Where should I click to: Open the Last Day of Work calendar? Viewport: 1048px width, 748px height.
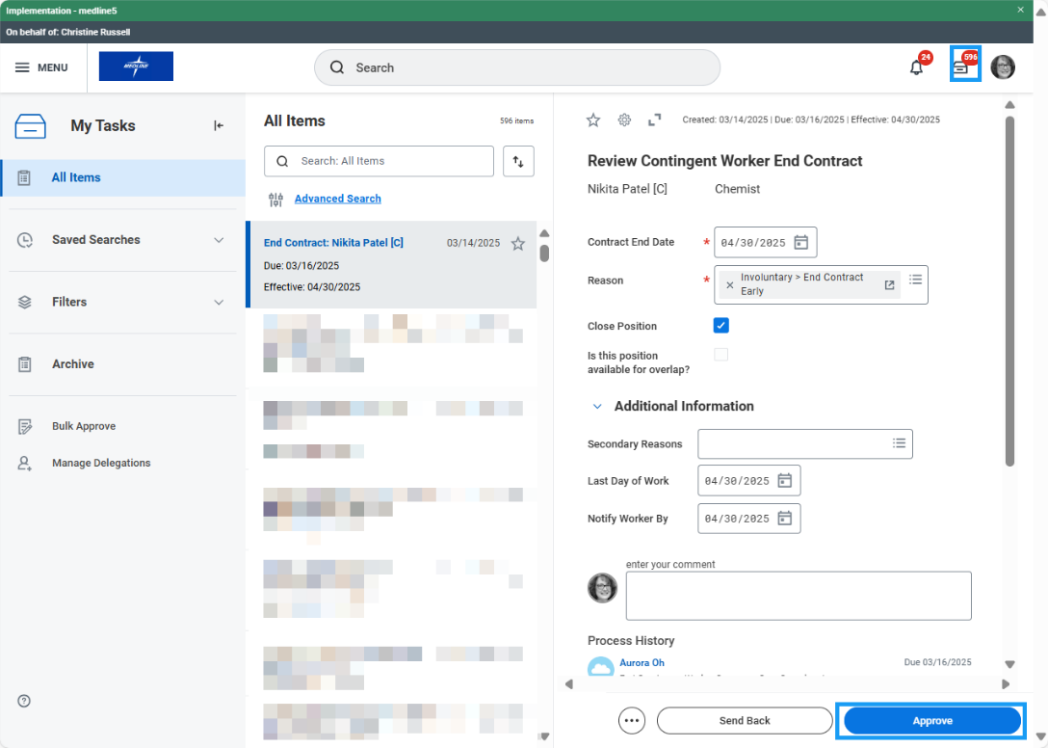click(x=785, y=480)
